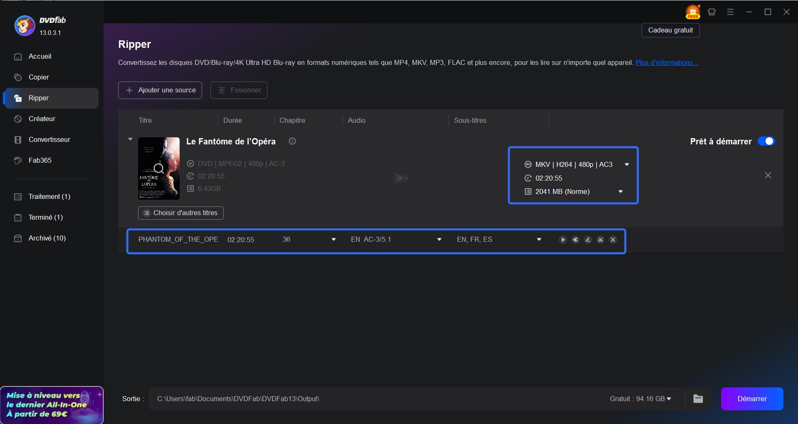798x424 pixels.
Task: Start ripping with the Démarrer button
Action: point(752,399)
